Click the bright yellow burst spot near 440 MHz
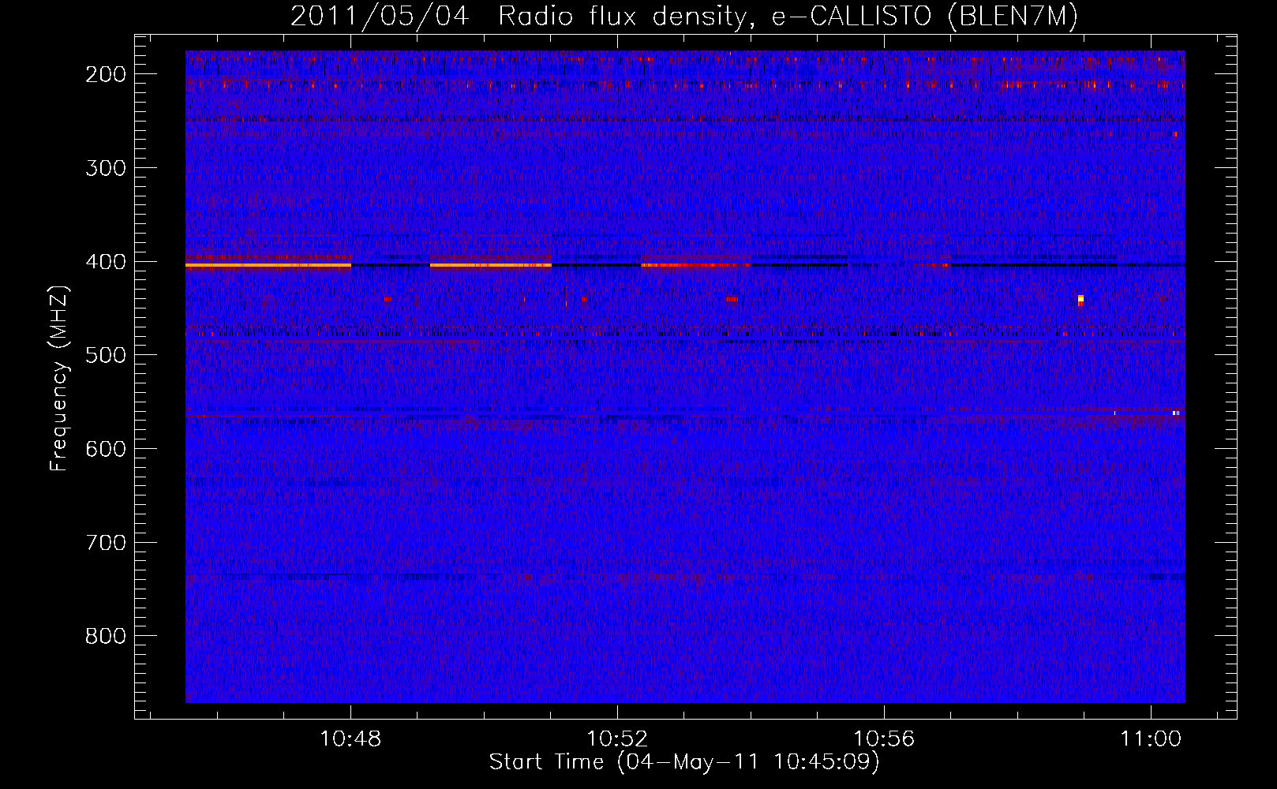 [1080, 299]
